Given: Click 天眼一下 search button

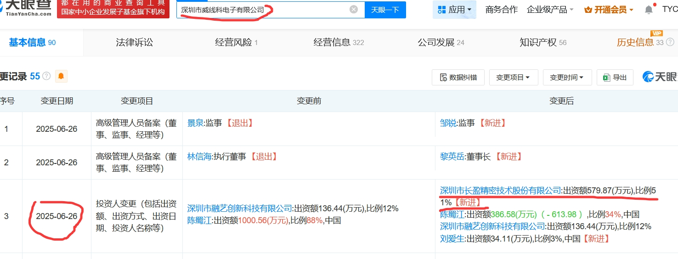Looking at the screenshot, I should [385, 10].
